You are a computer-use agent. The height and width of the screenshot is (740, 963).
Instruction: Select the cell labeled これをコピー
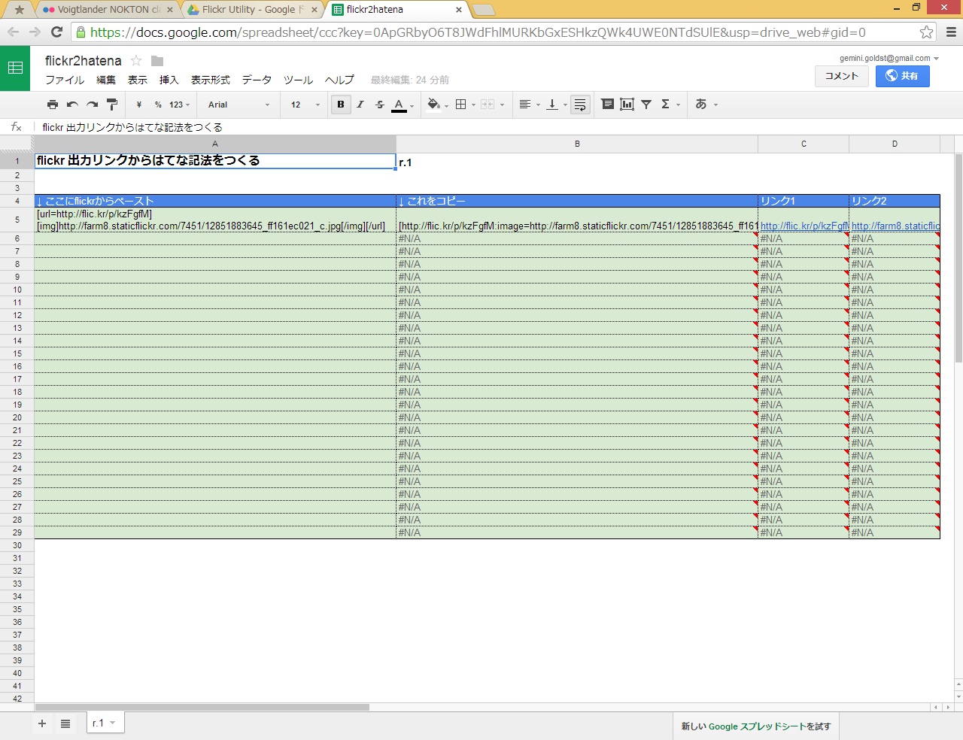577,201
